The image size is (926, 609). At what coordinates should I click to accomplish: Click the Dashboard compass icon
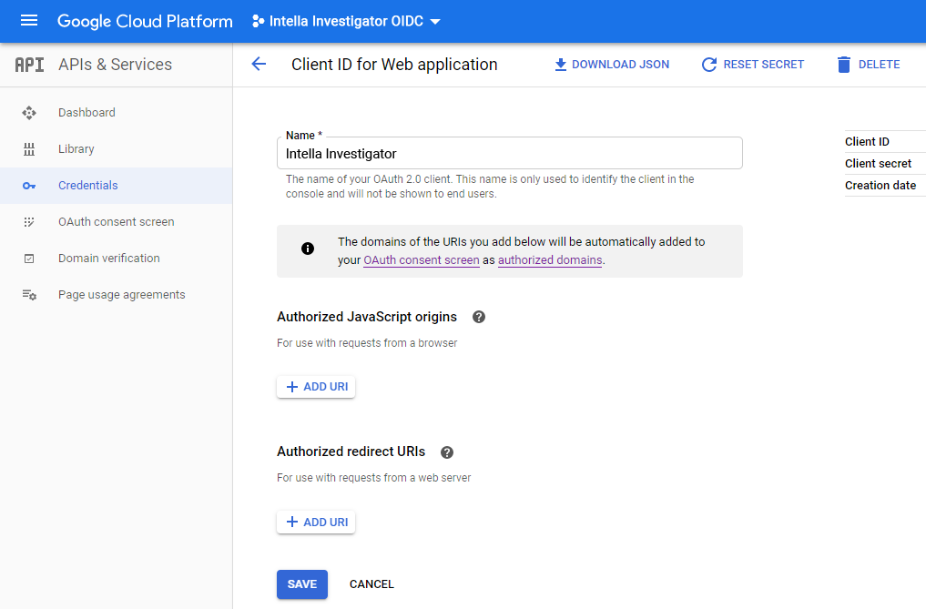point(28,111)
